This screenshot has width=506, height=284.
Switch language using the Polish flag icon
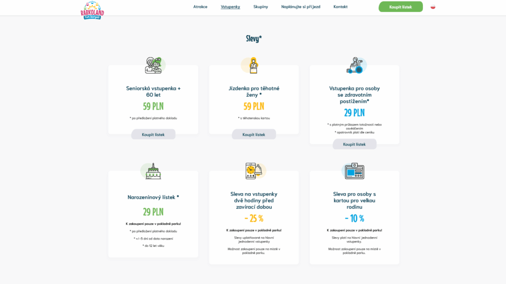pyautogui.click(x=433, y=7)
